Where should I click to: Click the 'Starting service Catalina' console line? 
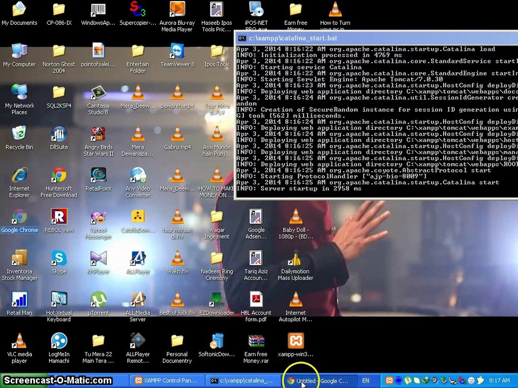(299, 67)
